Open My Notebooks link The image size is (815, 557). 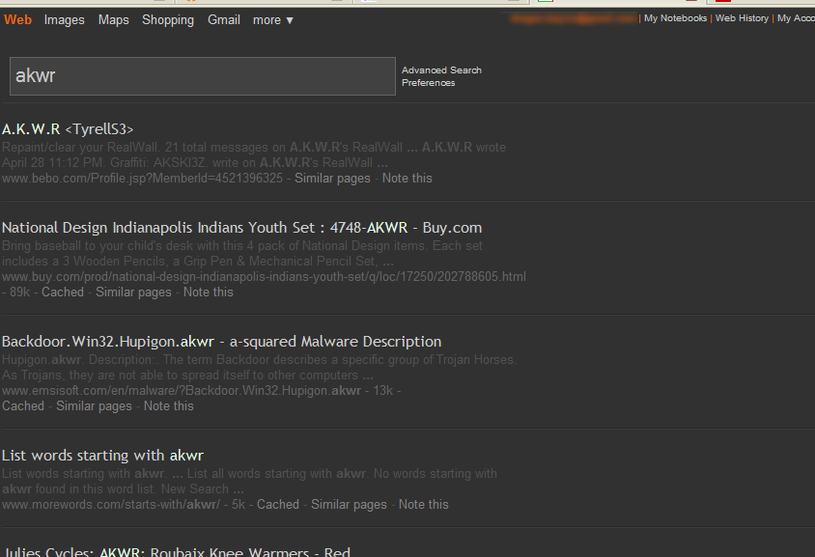coord(675,18)
